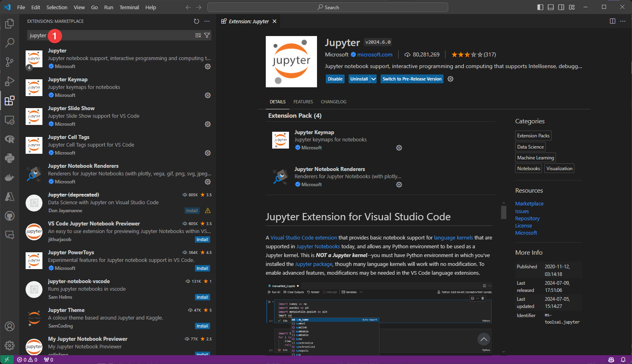Open Views and More Actions for Extensions
The image size is (632, 364).
point(207,21)
